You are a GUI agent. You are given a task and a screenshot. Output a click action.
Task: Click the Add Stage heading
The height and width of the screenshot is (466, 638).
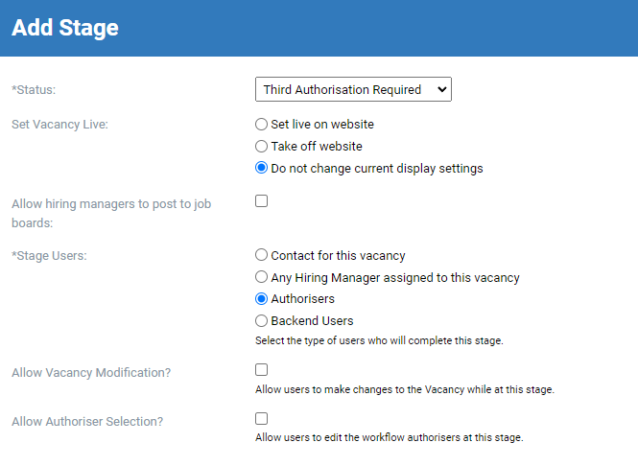65,28
